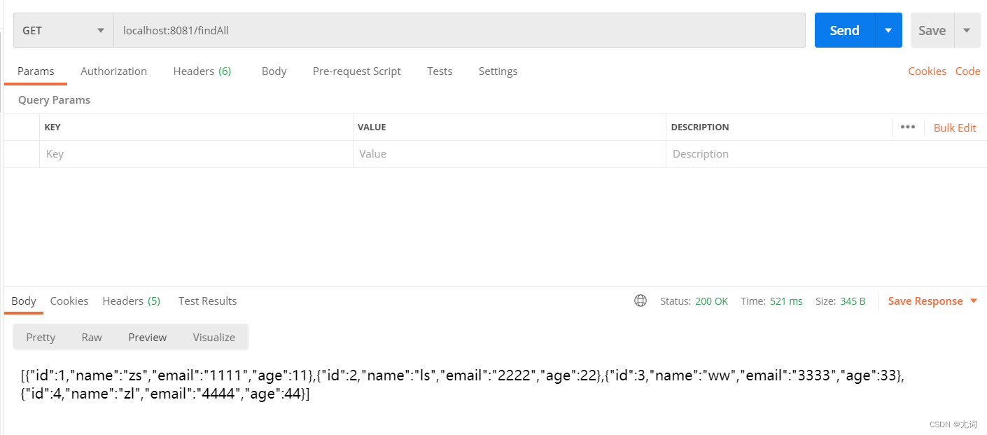The image size is (987, 435).
Task: Open Bulk Edit for query params
Action: click(x=955, y=127)
